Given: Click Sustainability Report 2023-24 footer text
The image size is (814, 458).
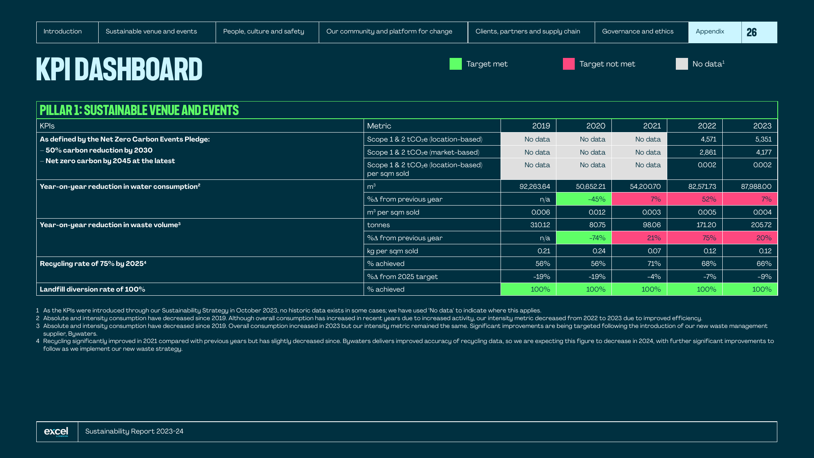Looking at the screenshot, I should [x=134, y=431].
